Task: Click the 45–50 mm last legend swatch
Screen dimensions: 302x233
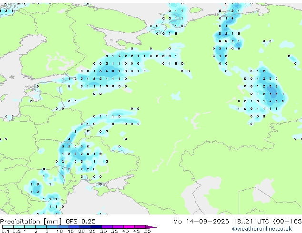Action: [140, 227]
